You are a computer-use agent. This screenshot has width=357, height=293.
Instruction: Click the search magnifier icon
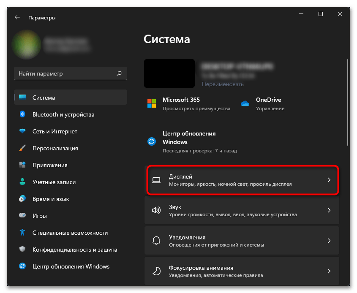point(119,73)
